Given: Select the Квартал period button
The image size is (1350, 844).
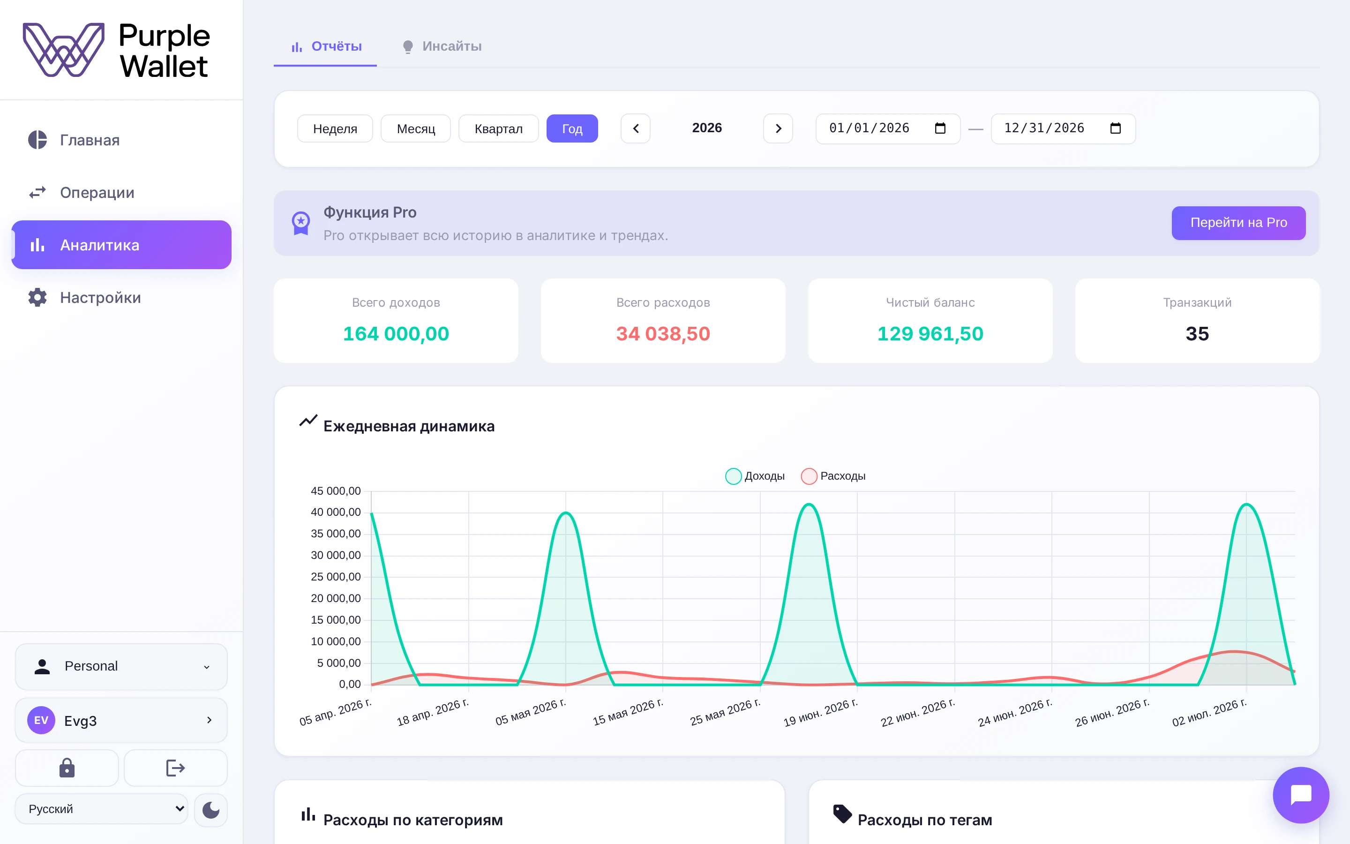Looking at the screenshot, I should [498, 128].
